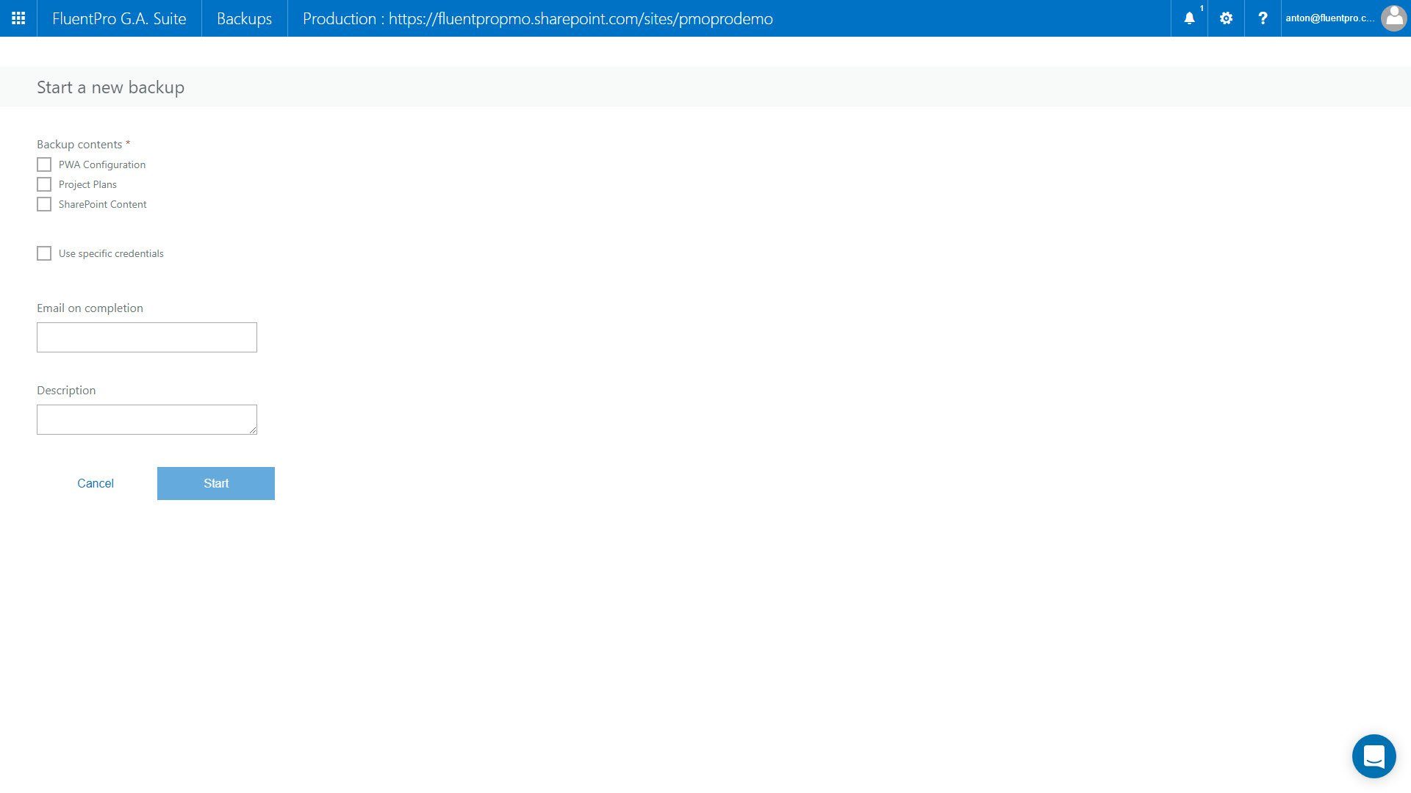Viewport: 1411px width, 793px height.
Task: Grab the Description textarea resize handle
Action: click(x=253, y=430)
